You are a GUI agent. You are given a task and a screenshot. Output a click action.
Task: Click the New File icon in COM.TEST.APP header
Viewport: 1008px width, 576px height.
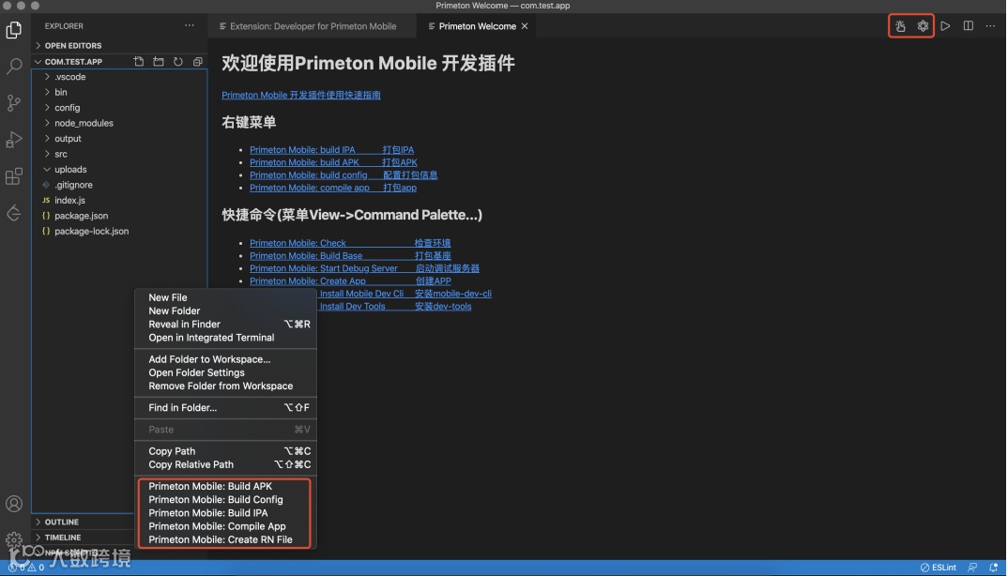point(138,62)
